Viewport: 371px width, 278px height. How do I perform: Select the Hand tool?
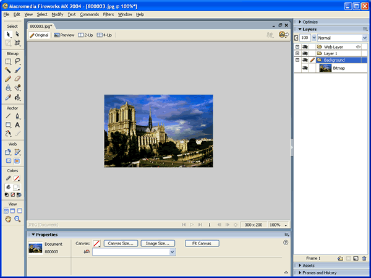(8, 219)
